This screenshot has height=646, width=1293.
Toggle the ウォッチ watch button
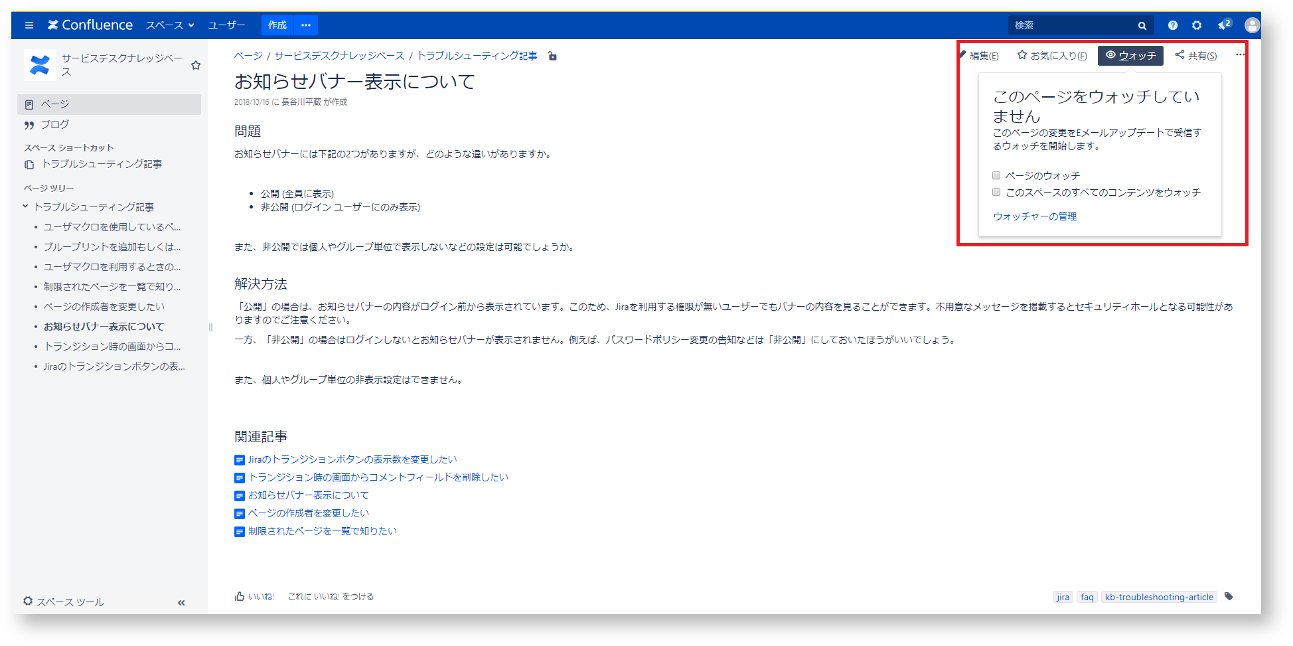pos(1130,56)
